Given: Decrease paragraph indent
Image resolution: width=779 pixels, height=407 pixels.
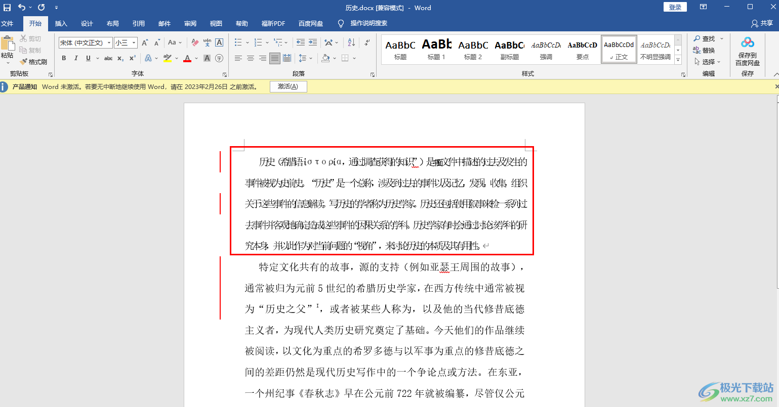Looking at the screenshot, I should [301, 43].
